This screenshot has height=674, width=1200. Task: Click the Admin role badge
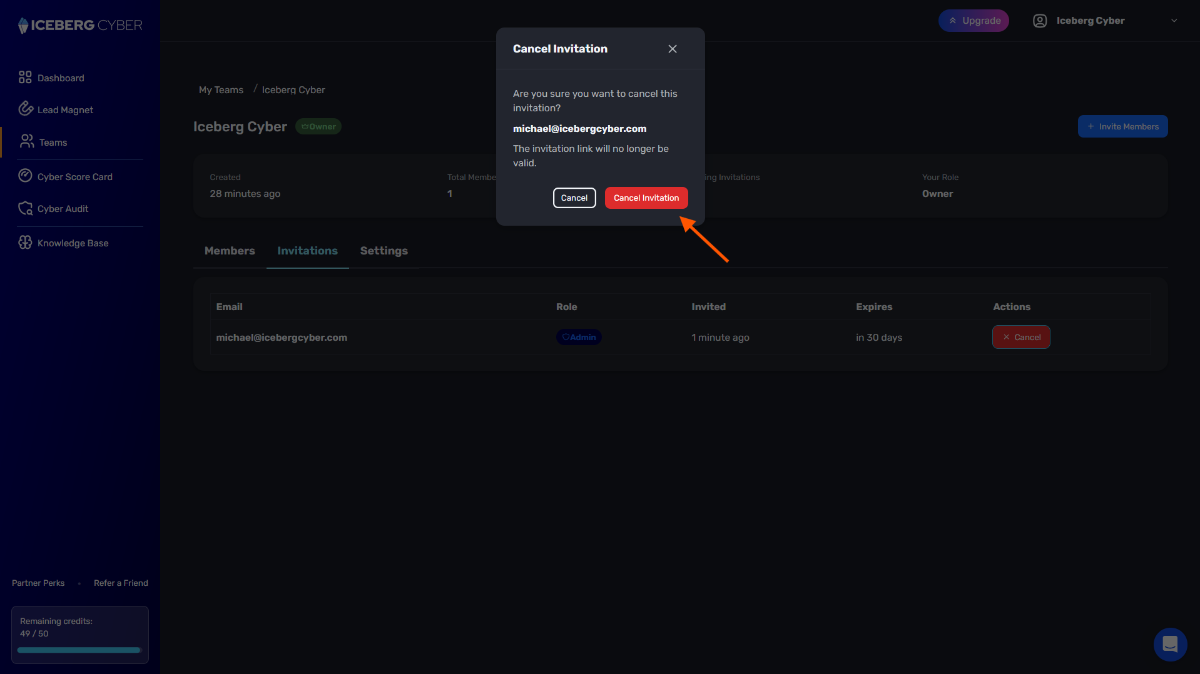pos(579,337)
